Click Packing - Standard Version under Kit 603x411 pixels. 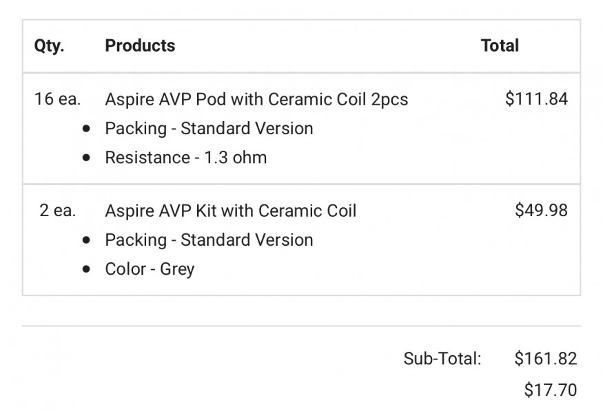pos(209,240)
